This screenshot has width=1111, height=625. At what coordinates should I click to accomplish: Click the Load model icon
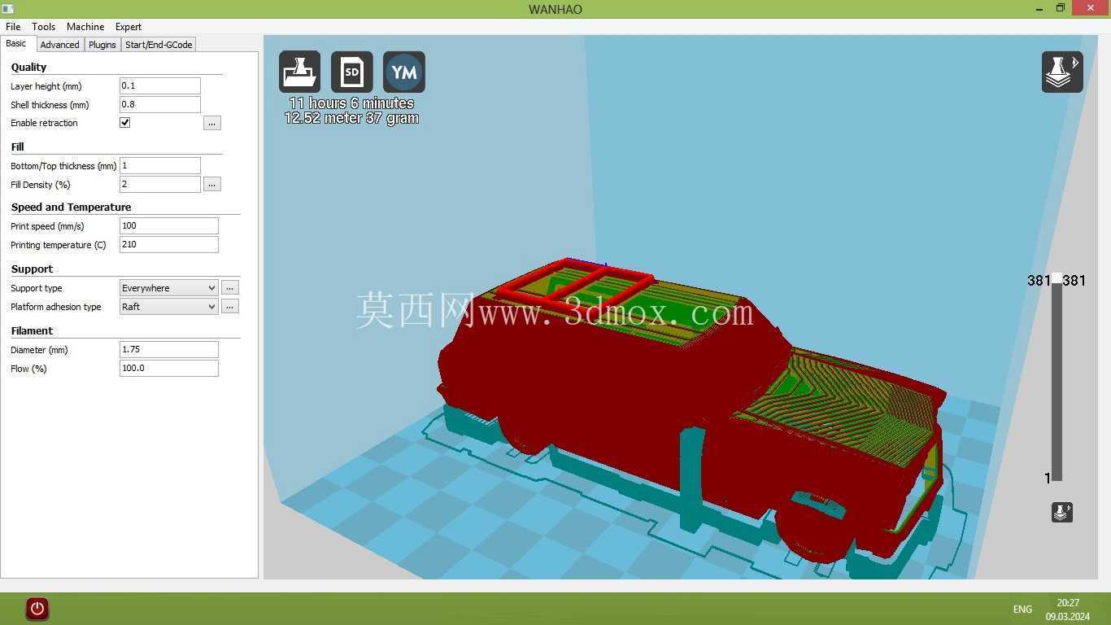tap(299, 72)
